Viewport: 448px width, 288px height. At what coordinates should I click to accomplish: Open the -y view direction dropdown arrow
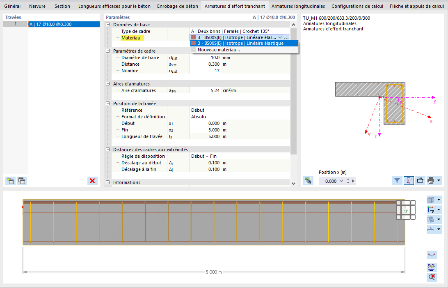(439, 210)
